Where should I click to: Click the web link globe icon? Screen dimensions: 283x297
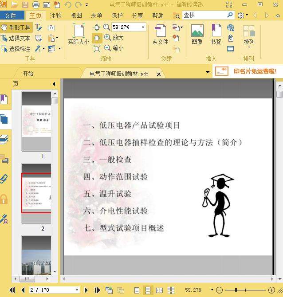231,28
